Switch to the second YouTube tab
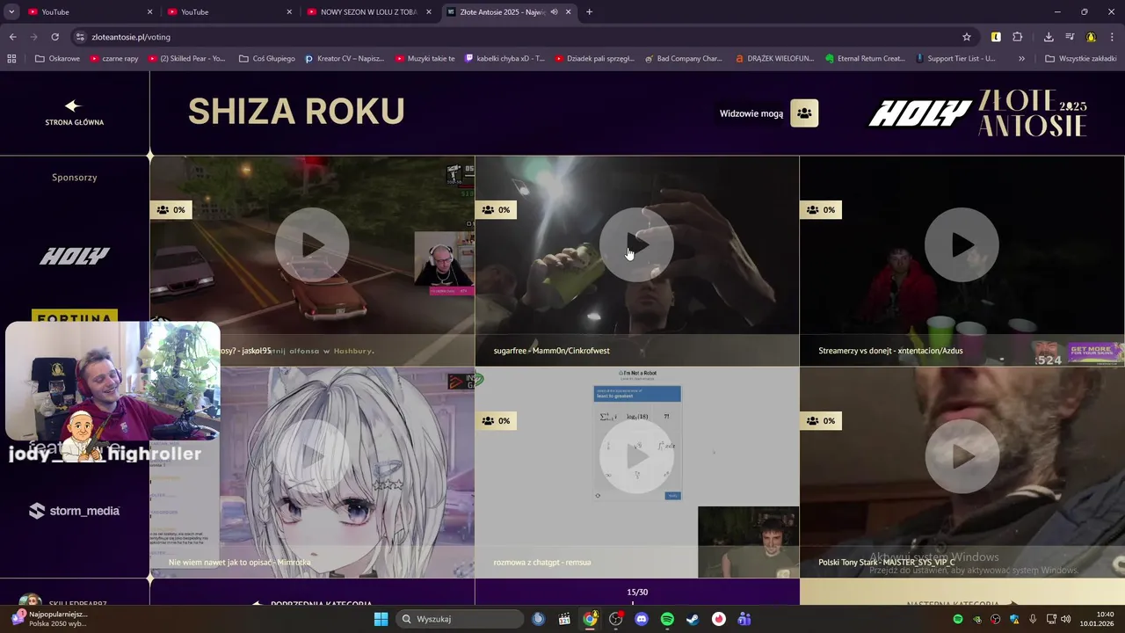Viewport: 1125px width, 633px height. (x=229, y=11)
